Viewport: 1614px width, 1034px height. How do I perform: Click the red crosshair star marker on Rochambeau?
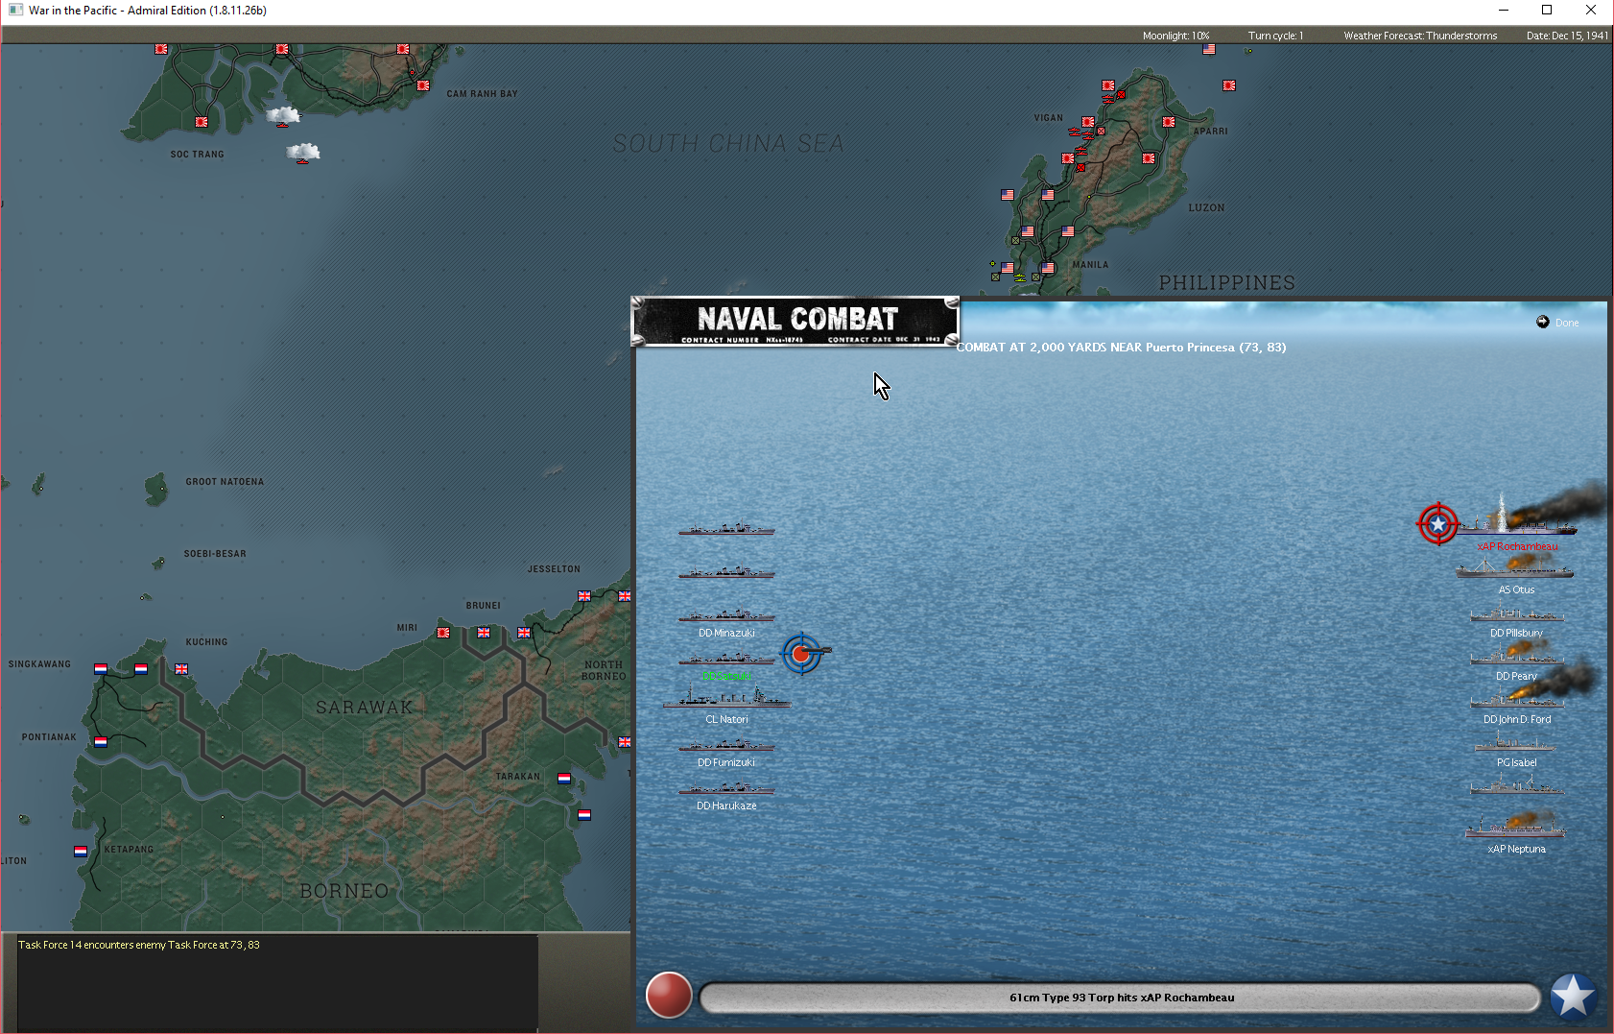[x=1437, y=524]
